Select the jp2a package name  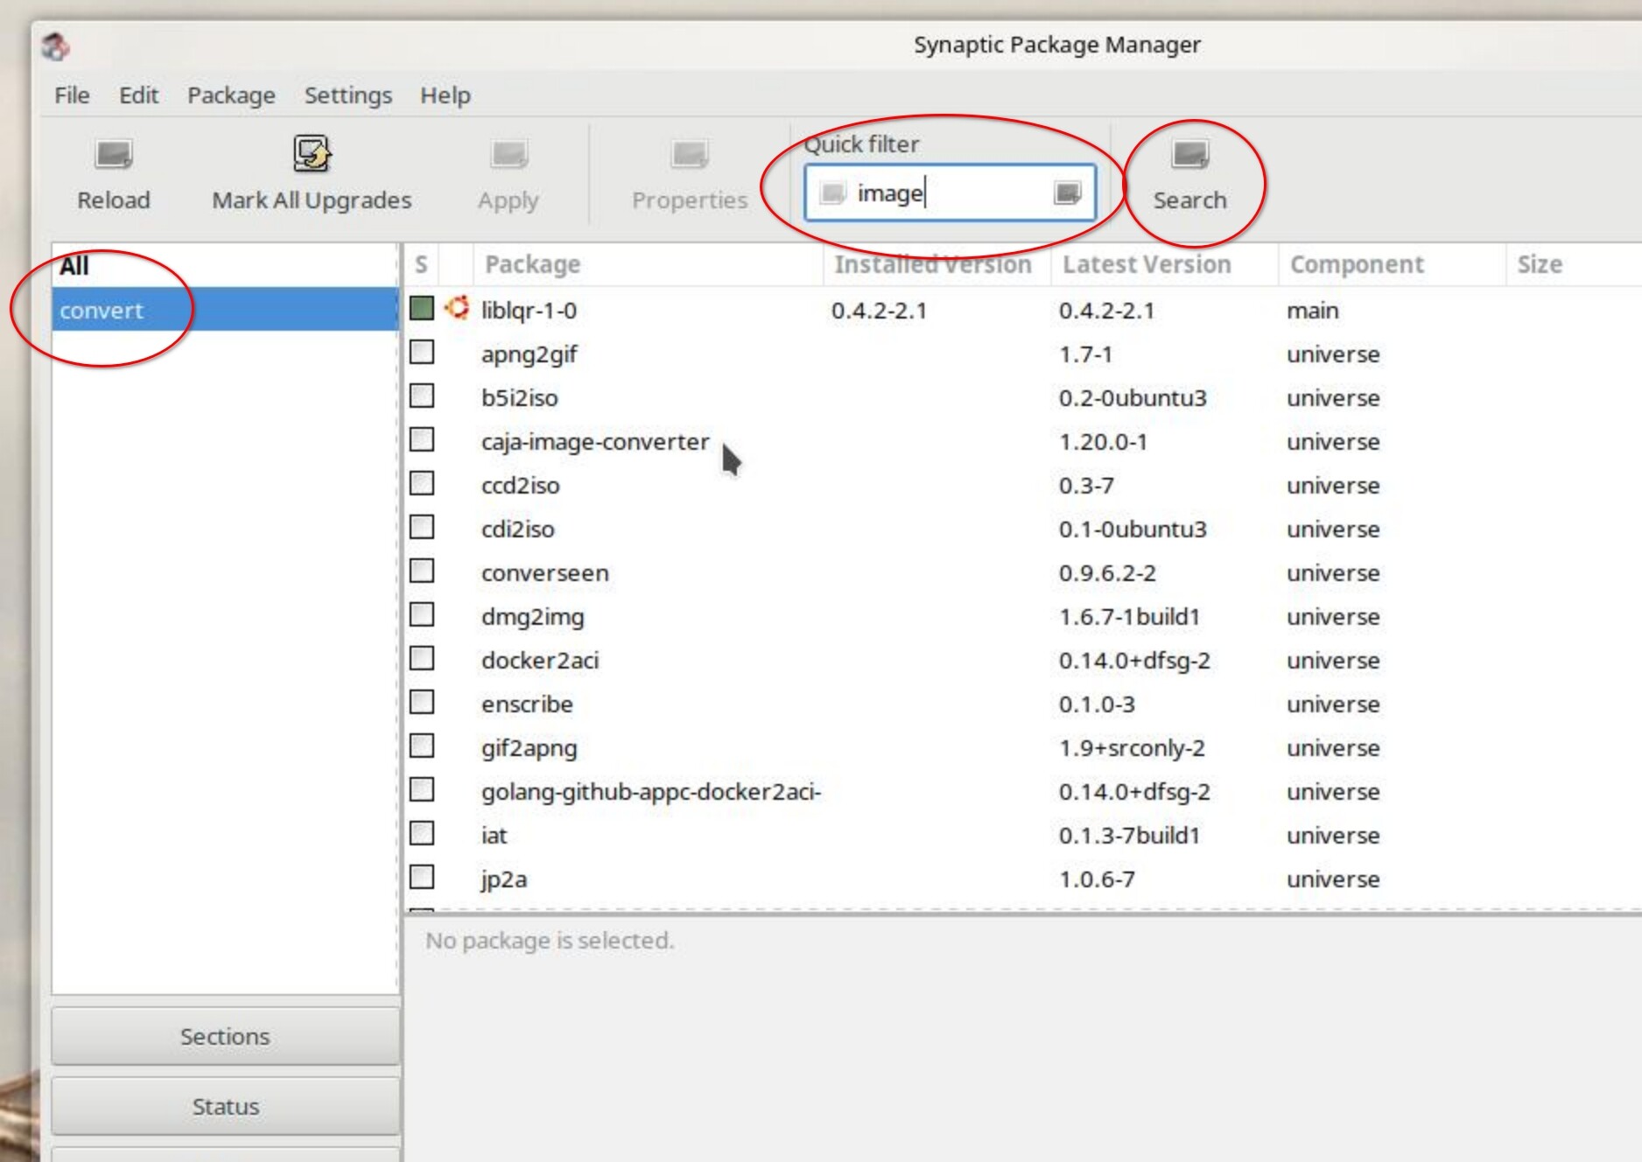(x=504, y=879)
